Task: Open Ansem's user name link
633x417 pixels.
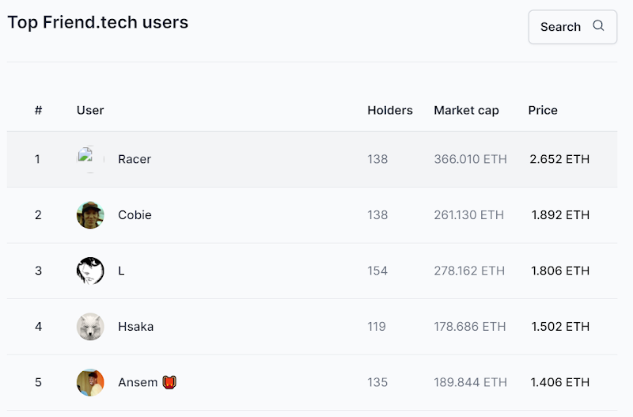Action: click(x=138, y=382)
